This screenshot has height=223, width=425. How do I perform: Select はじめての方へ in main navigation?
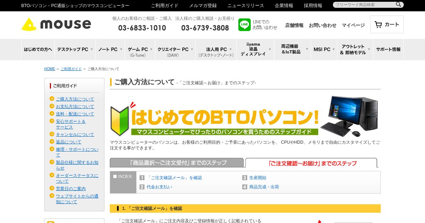coord(38,50)
